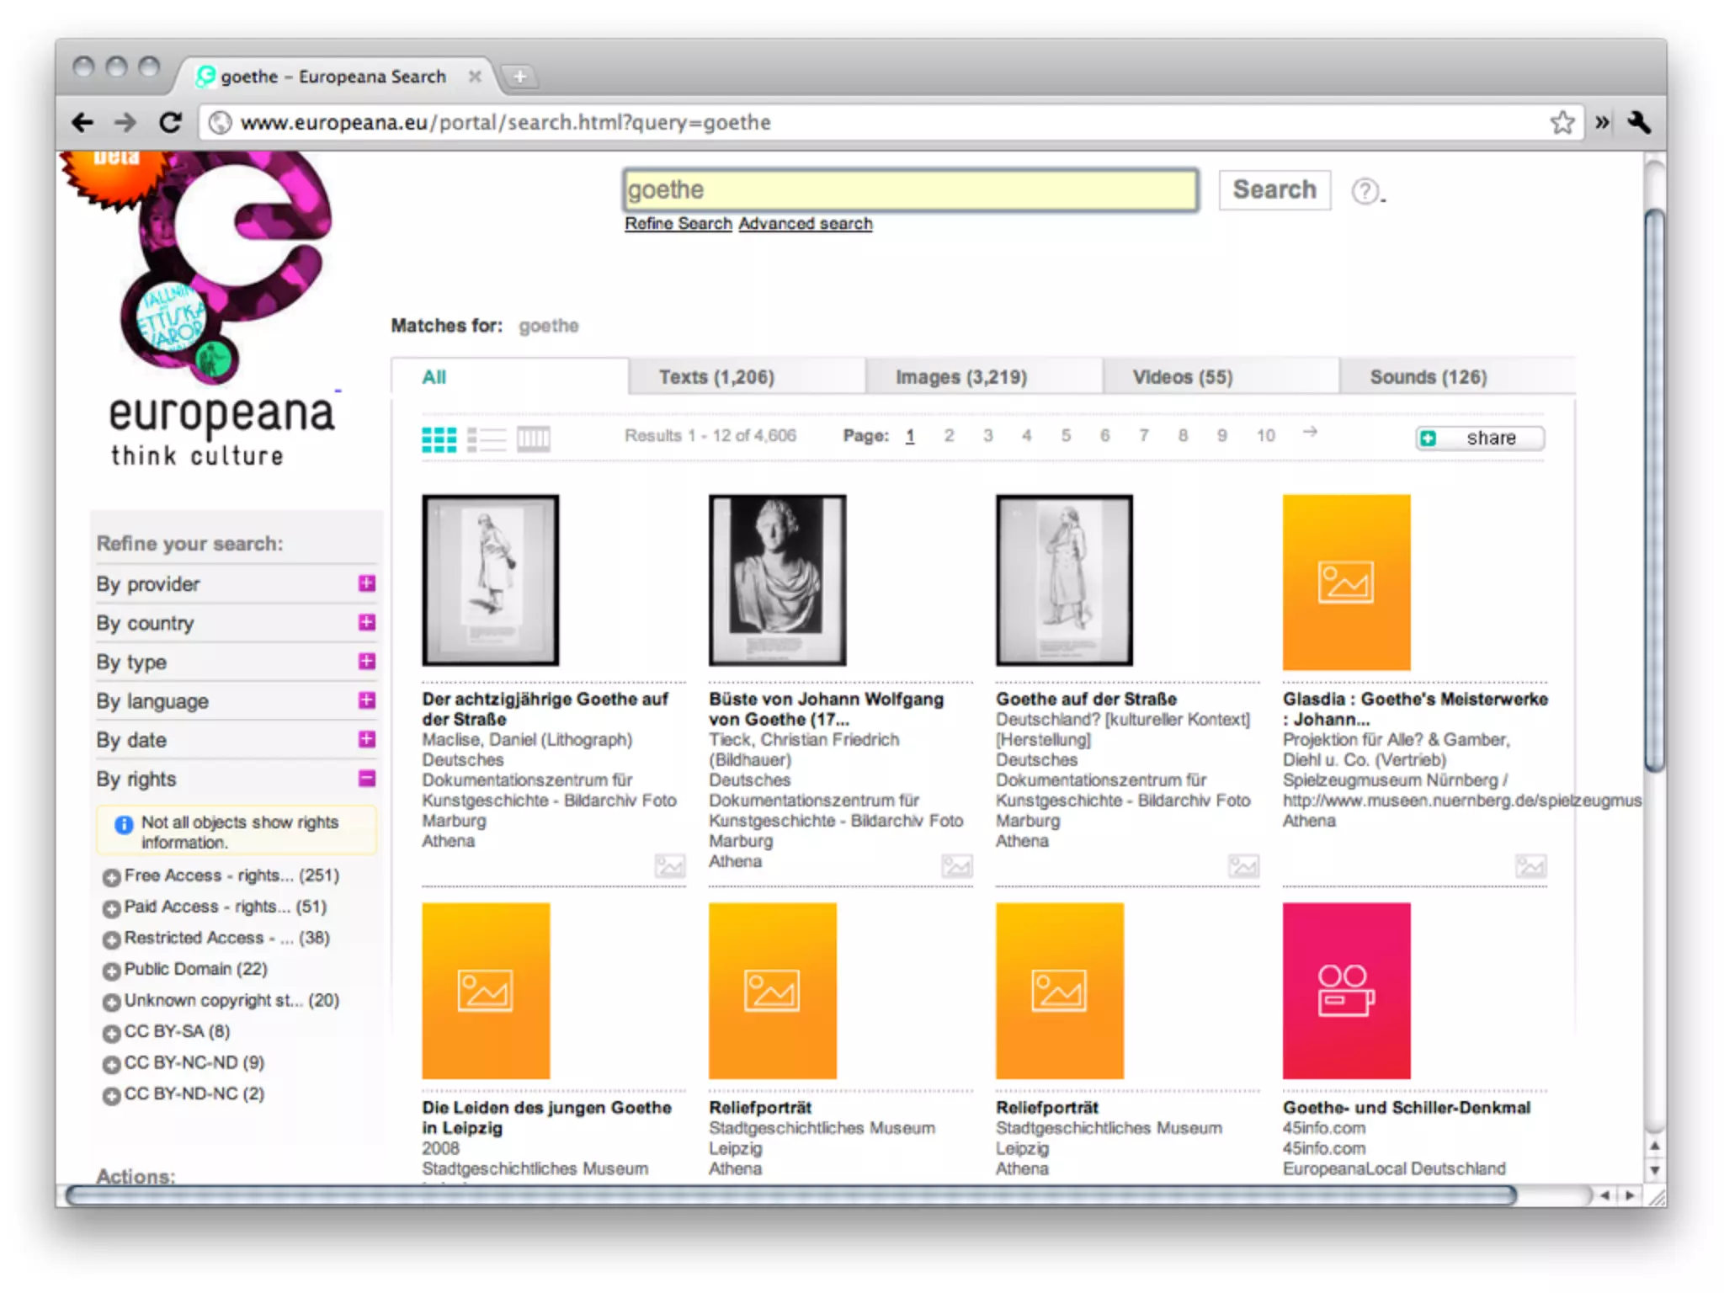Screen dimensions: 1724x1293
Task: Reload page with the refresh icon
Action: pyautogui.click(x=171, y=123)
